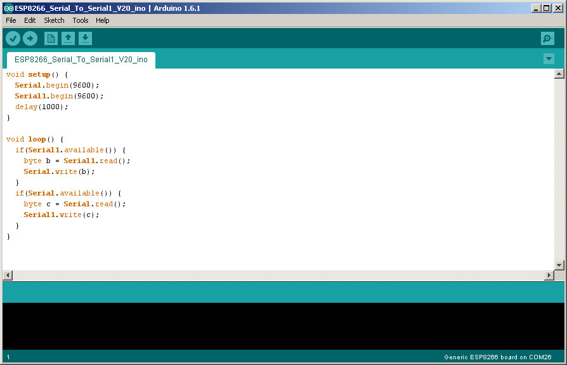Open the Help menu

[x=102, y=20]
